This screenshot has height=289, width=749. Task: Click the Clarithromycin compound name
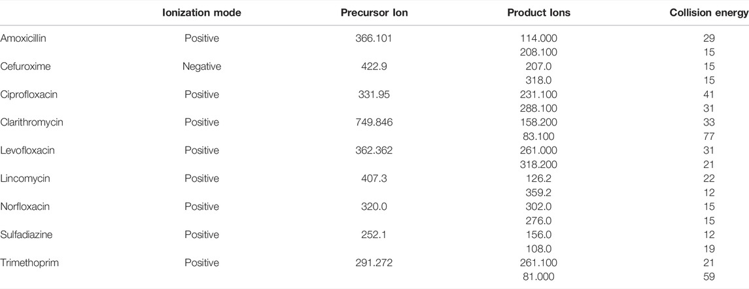coord(31,123)
